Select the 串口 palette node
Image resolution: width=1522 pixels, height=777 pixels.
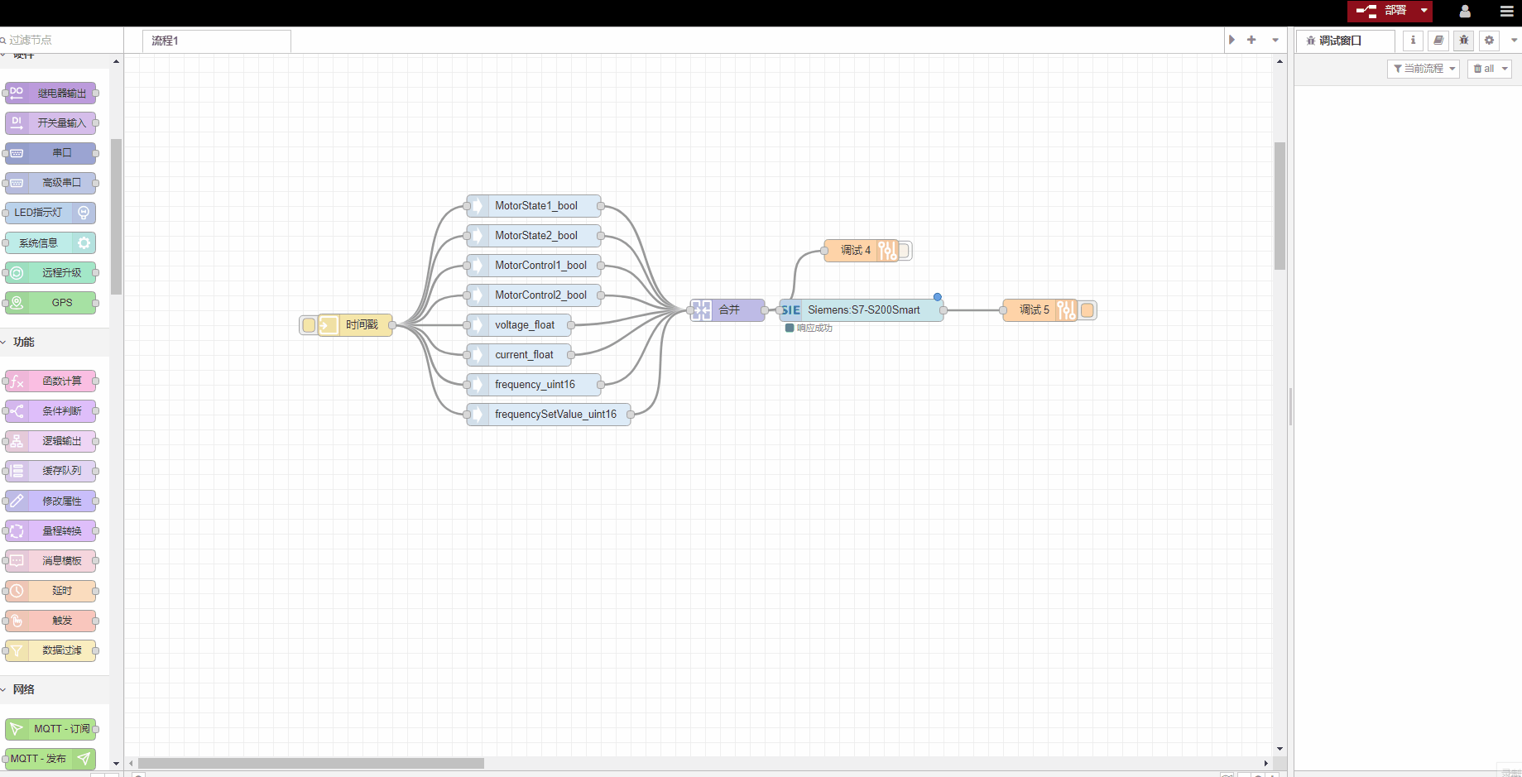point(50,152)
